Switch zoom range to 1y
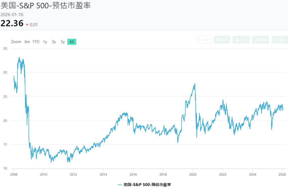Image resolution: width=288 pixels, height=187 pixels. tap(45, 42)
